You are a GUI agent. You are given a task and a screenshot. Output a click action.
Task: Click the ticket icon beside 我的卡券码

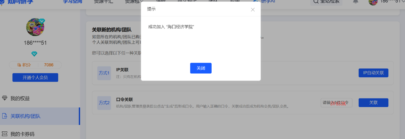click(4, 134)
